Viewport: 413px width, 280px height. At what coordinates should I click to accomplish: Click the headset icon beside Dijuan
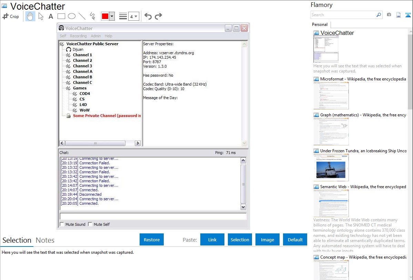69,49
